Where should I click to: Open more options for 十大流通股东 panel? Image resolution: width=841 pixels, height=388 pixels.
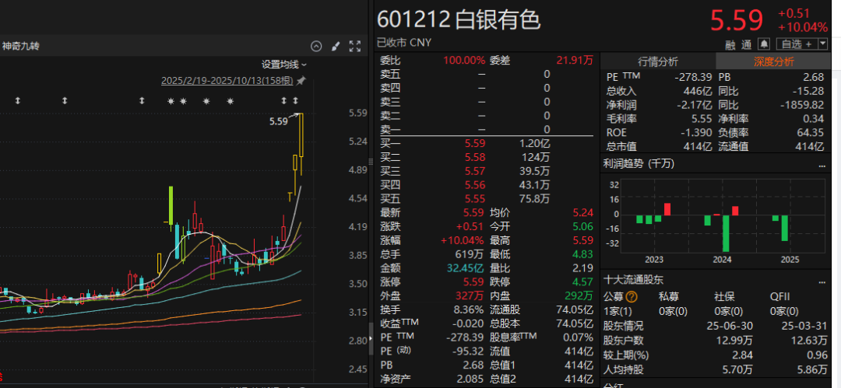tap(822, 281)
